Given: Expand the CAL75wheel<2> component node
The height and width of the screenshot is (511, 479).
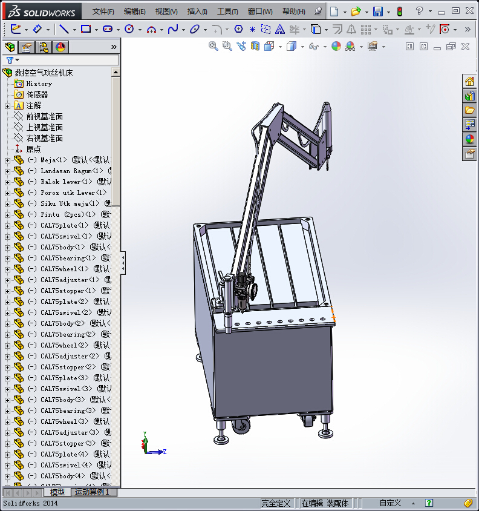Looking at the screenshot, I should point(7,346).
